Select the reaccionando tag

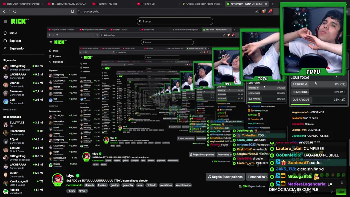tap(183, 185)
